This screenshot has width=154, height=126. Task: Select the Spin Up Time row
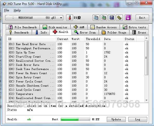click(76, 52)
